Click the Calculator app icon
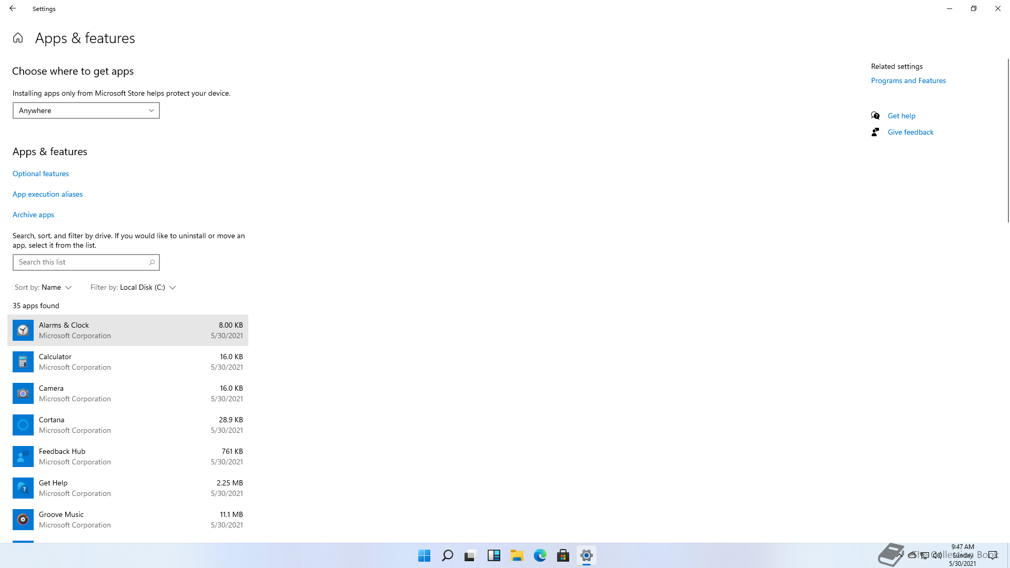The height and width of the screenshot is (568, 1010). (x=23, y=362)
